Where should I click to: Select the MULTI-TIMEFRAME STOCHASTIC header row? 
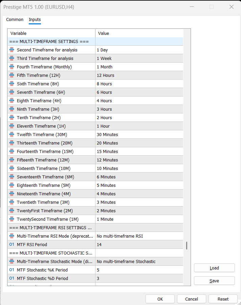pyautogui.click(x=95, y=253)
